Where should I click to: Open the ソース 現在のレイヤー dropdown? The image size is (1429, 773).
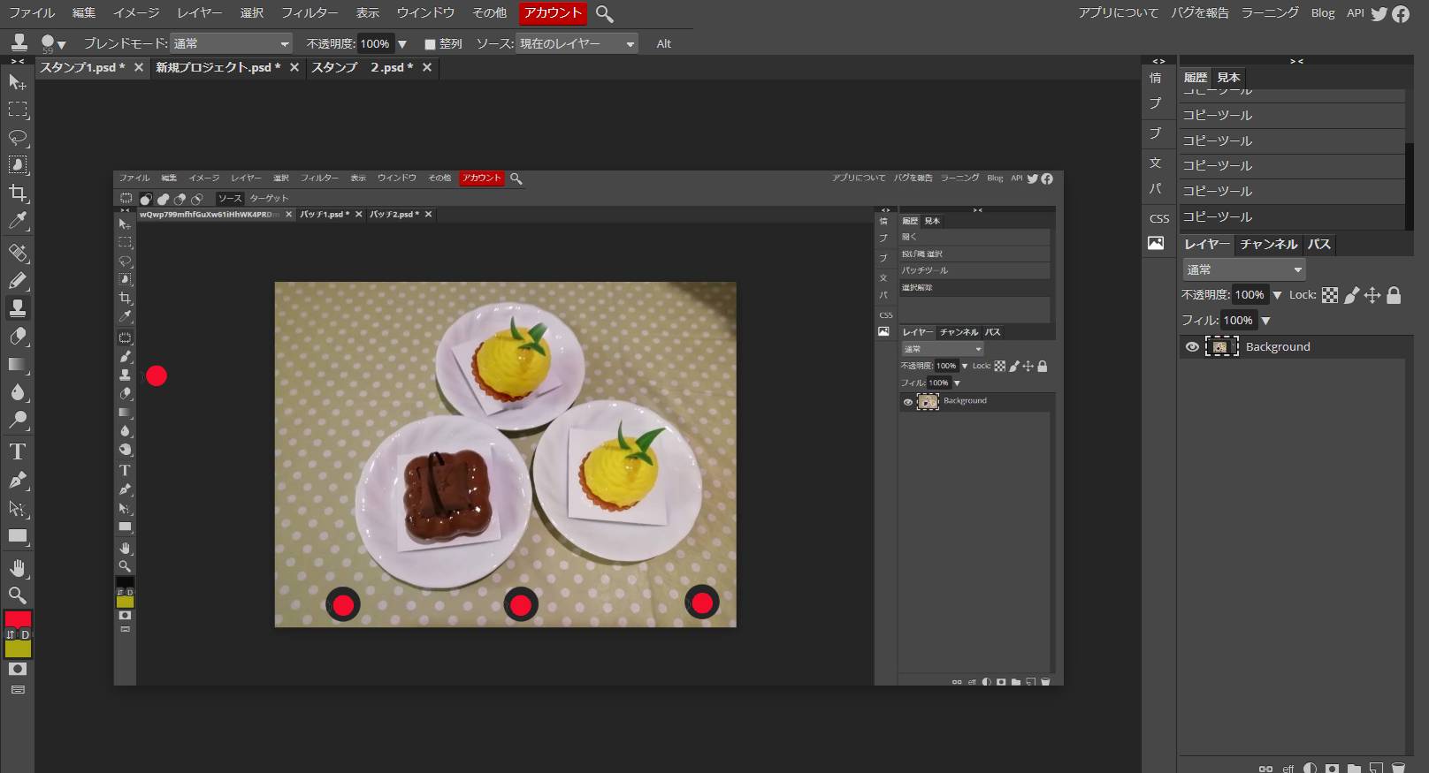pos(577,43)
